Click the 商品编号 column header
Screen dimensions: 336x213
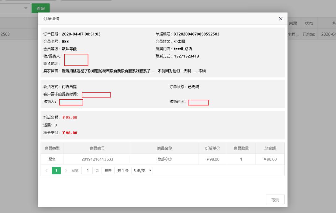(x=97, y=148)
